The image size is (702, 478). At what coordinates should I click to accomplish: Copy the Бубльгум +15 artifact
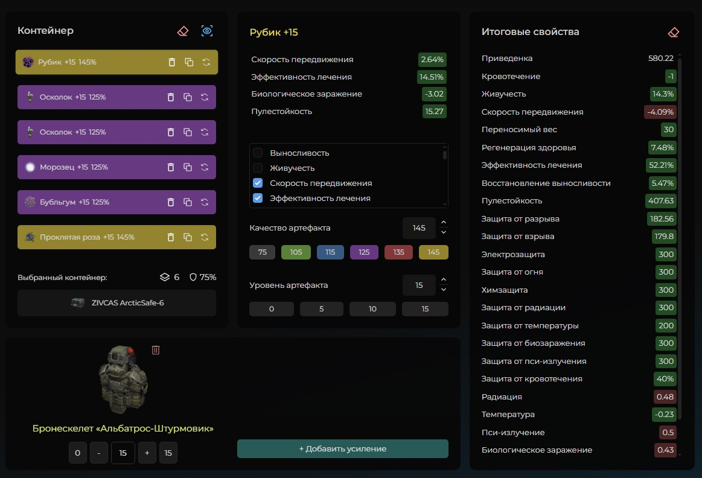point(188,202)
